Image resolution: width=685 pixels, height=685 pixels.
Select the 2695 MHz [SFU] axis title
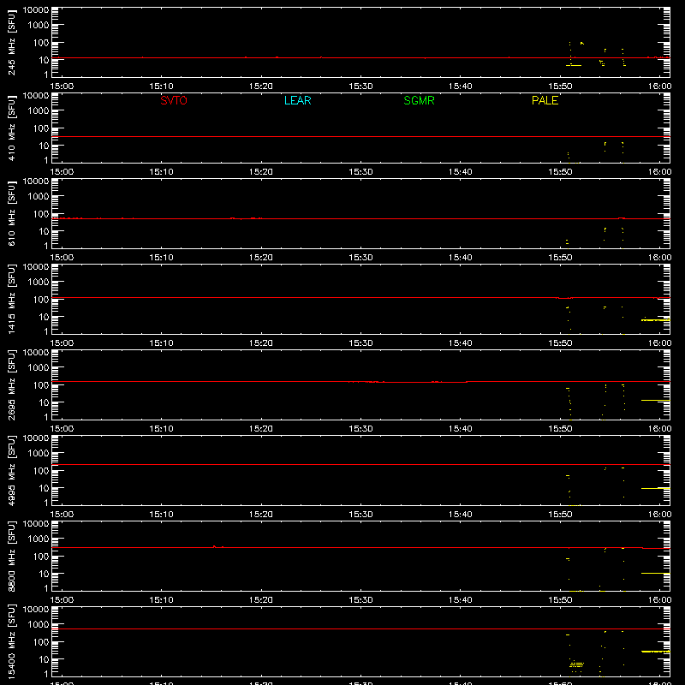11,385
